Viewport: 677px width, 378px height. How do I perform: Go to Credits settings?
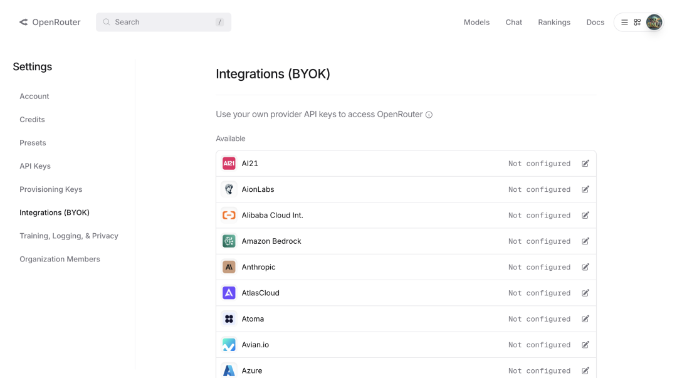coord(32,120)
